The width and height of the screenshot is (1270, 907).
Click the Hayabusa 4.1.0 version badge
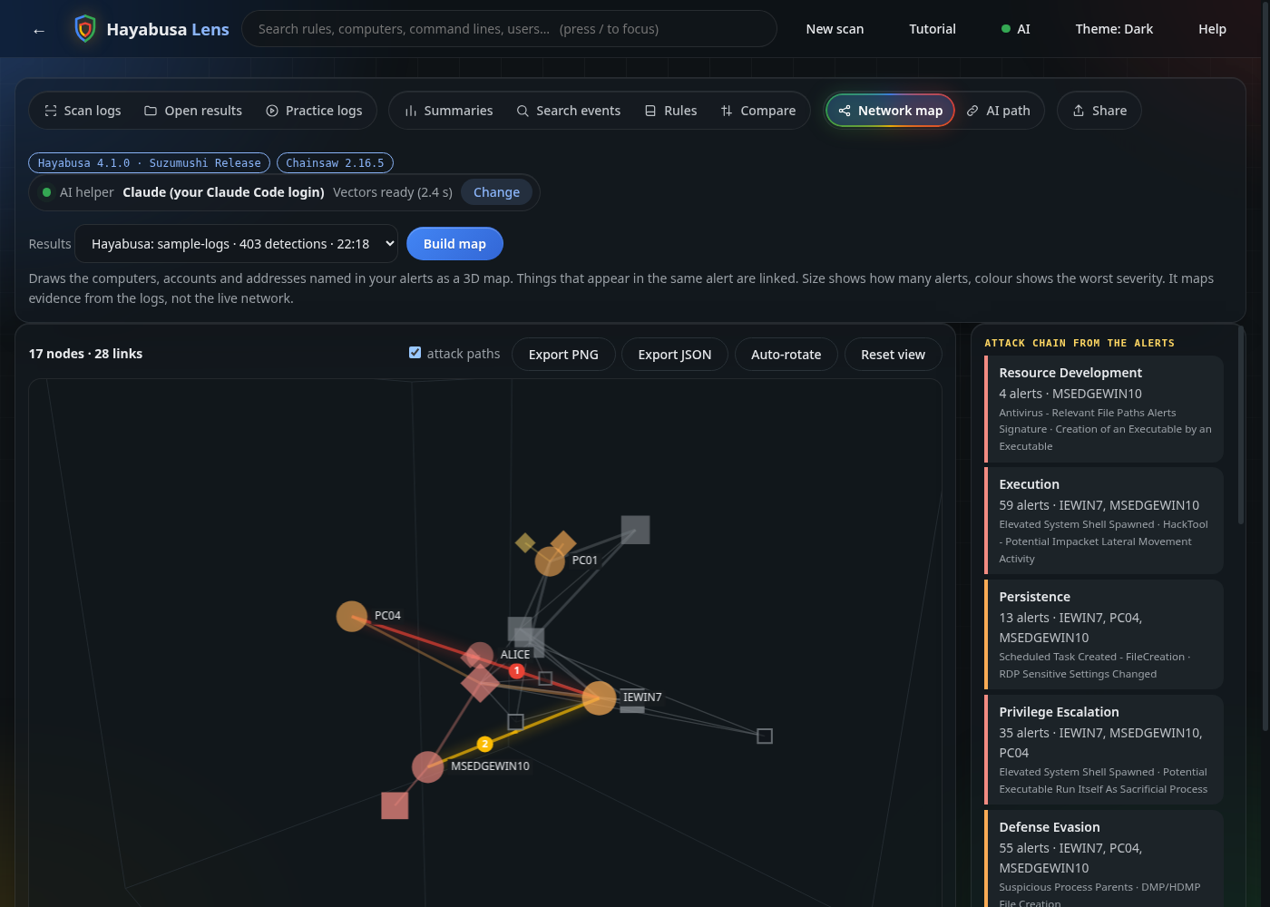point(150,163)
